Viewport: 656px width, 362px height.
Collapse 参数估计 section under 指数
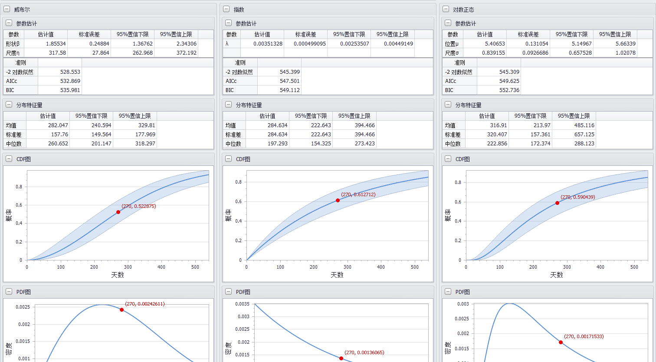click(228, 23)
